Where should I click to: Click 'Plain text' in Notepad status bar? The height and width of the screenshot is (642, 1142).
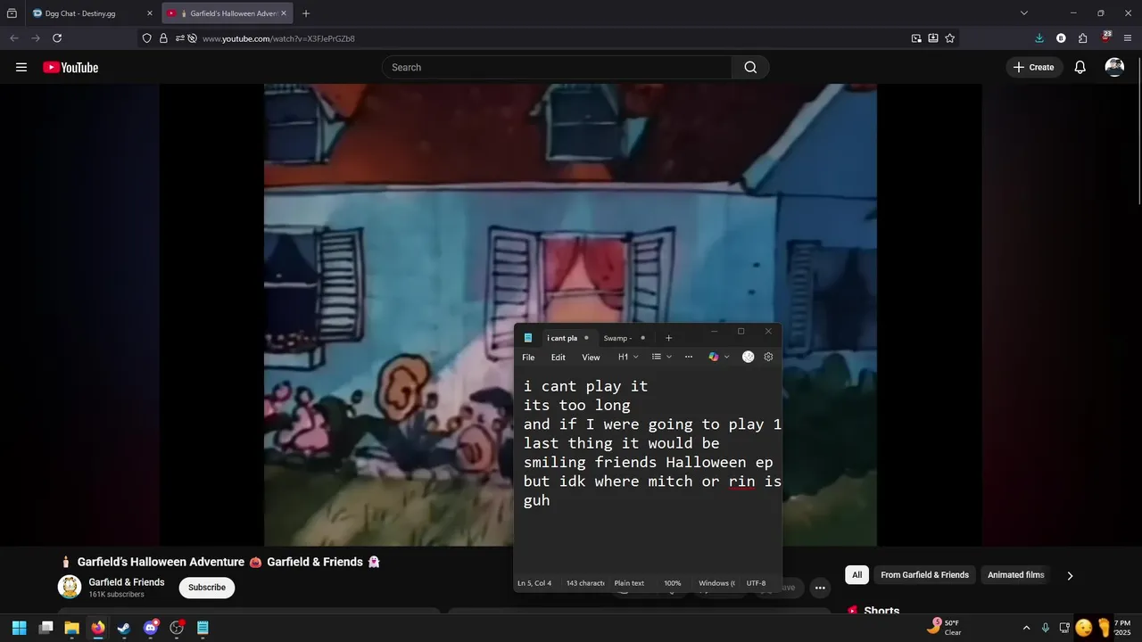pos(629,583)
